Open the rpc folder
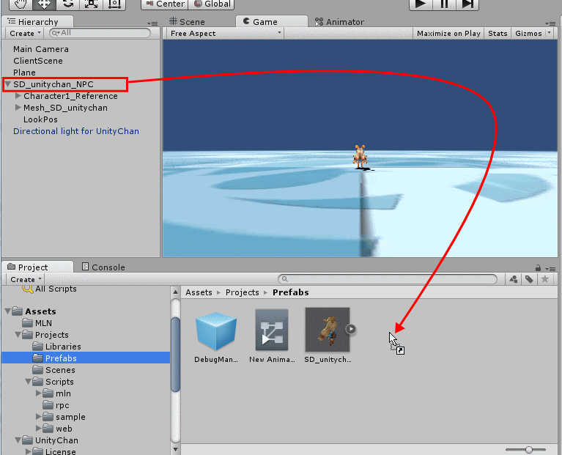Screen dimensions: 562x455 (56, 405)
